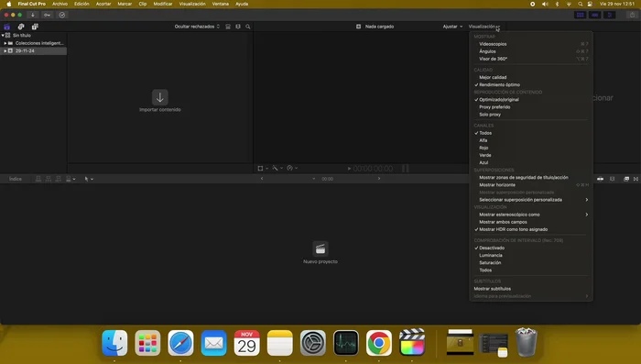Viewport: 641px width, 364px height.
Task: Click the share export icon
Action: [x=632, y=15]
